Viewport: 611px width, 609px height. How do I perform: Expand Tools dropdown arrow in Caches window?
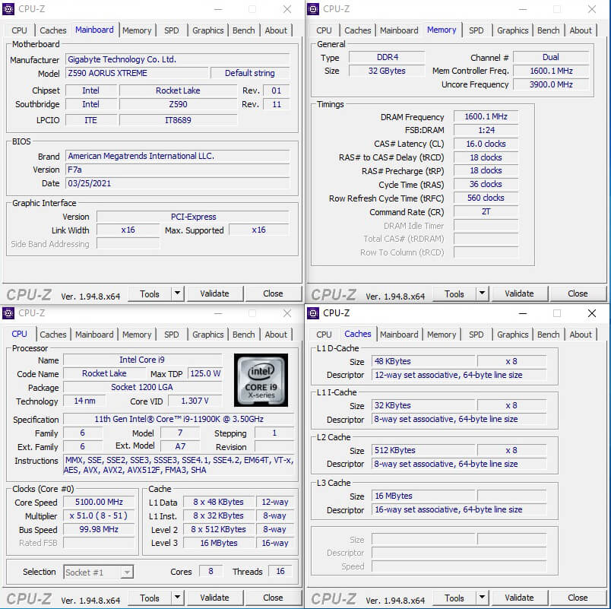click(x=482, y=598)
